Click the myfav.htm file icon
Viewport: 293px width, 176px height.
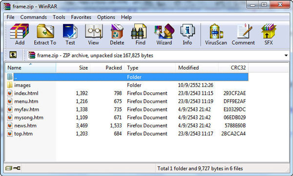click(10, 109)
